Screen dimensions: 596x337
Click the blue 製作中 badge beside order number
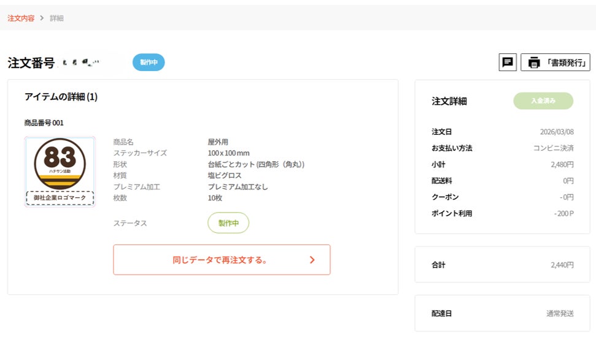click(x=149, y=62)
